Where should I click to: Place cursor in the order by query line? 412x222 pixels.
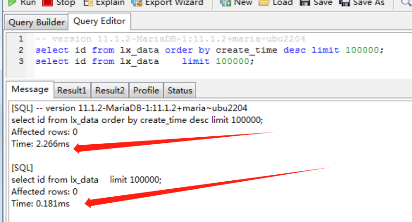tap(209, 50)
